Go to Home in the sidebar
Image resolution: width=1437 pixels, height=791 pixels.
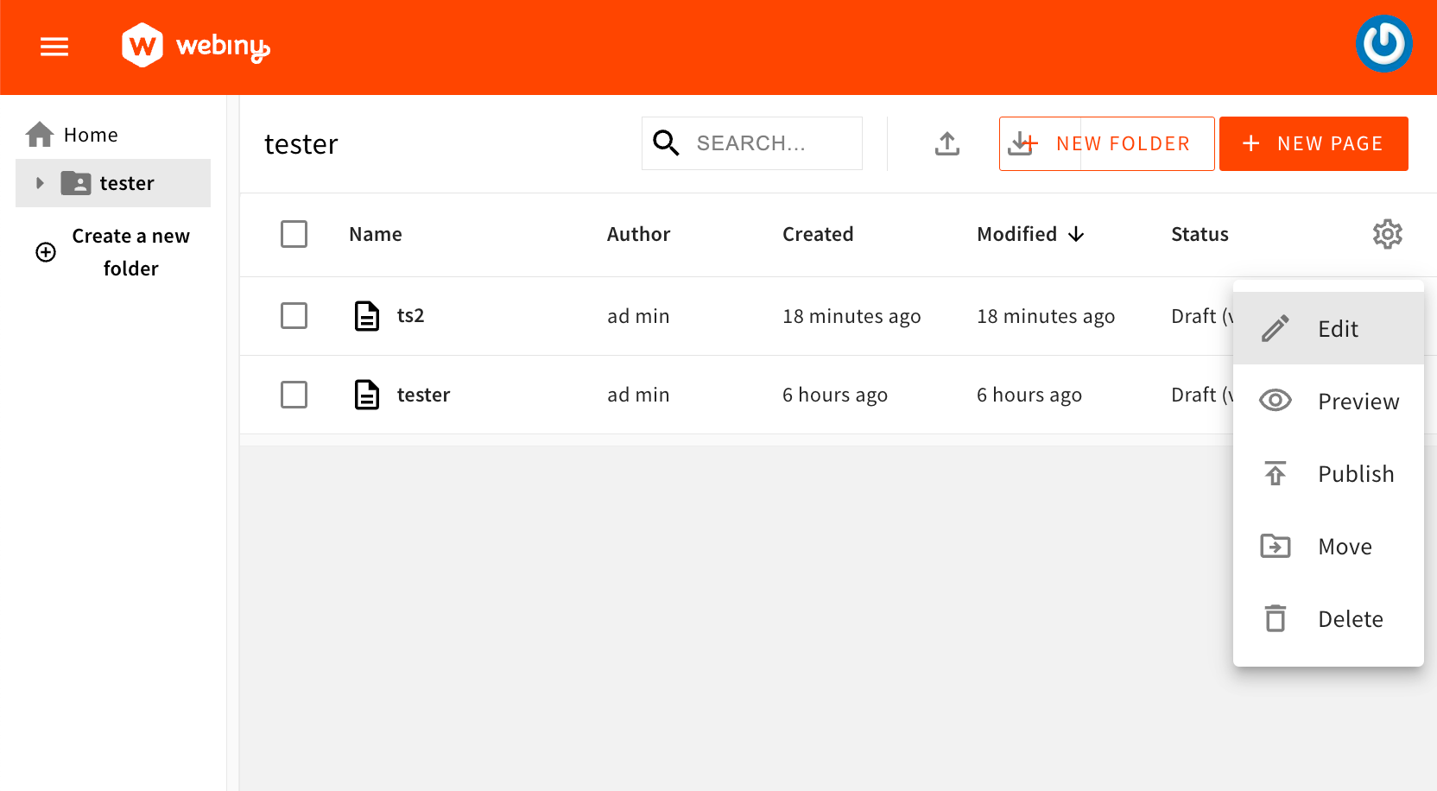coord(89,135)
